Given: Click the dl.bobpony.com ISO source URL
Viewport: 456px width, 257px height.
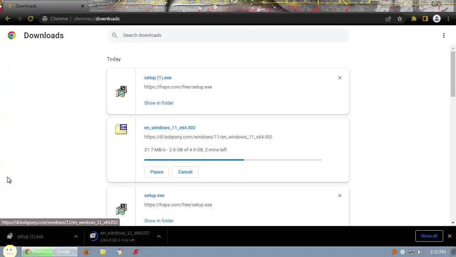Looking at the screenshot, I should 208,137.
